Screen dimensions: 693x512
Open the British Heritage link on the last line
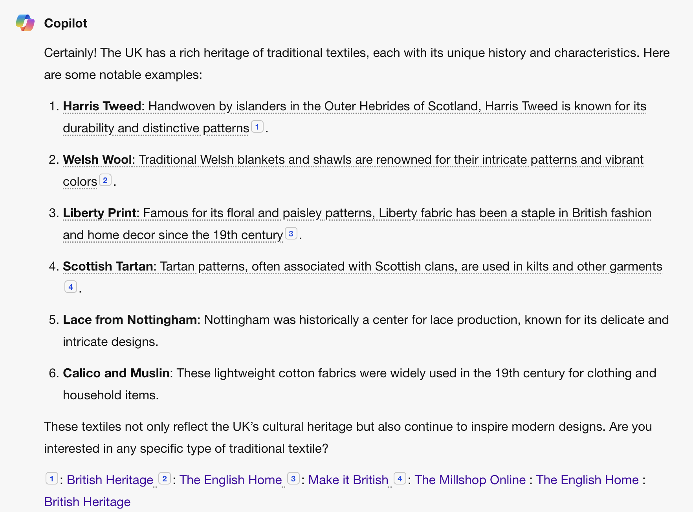click(87, 502)
